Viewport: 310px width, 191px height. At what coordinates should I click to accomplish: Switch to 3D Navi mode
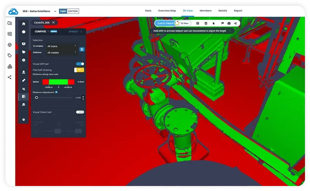click(x=185, y=23)
